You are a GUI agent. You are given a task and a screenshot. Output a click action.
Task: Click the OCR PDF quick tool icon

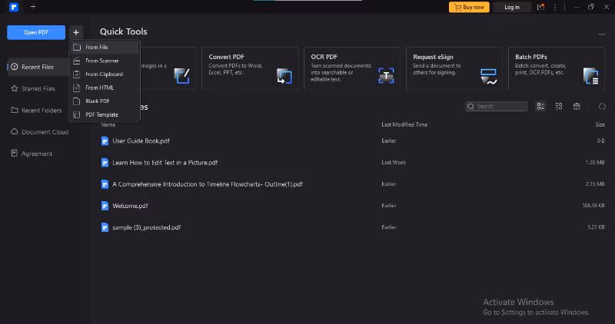[x=386, y=76]
